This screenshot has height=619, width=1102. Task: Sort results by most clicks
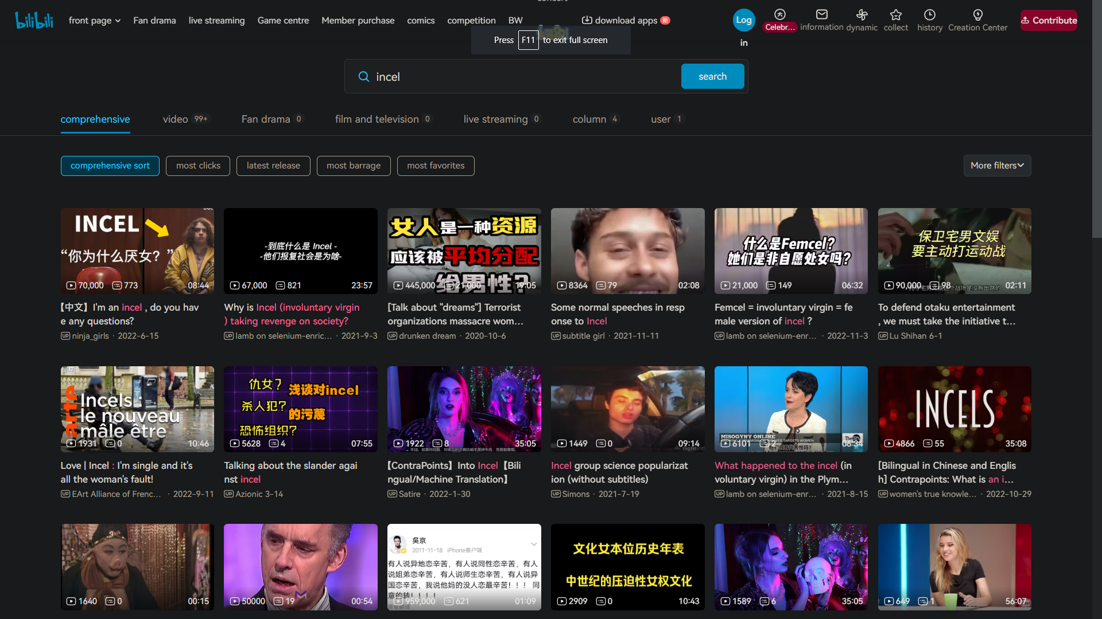click(198, 166)
